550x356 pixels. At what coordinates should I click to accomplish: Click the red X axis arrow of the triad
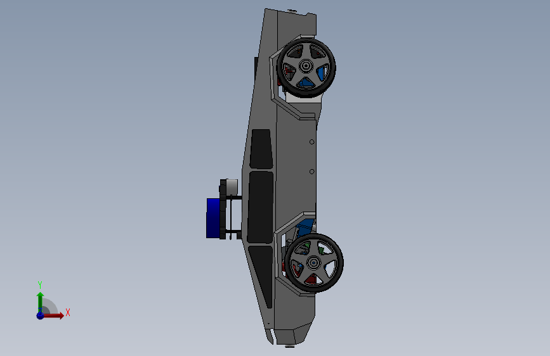(53, 315)
